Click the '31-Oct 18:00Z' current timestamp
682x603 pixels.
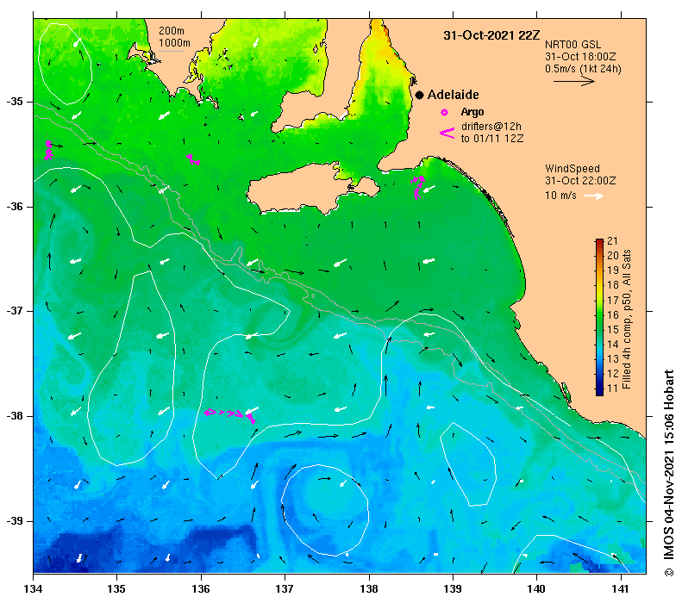click(x=580, y=57)
